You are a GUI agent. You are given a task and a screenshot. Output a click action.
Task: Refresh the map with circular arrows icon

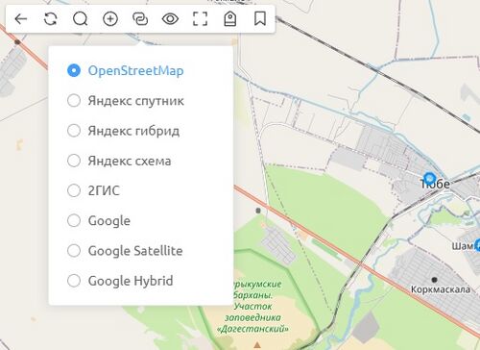pos(51,19)
